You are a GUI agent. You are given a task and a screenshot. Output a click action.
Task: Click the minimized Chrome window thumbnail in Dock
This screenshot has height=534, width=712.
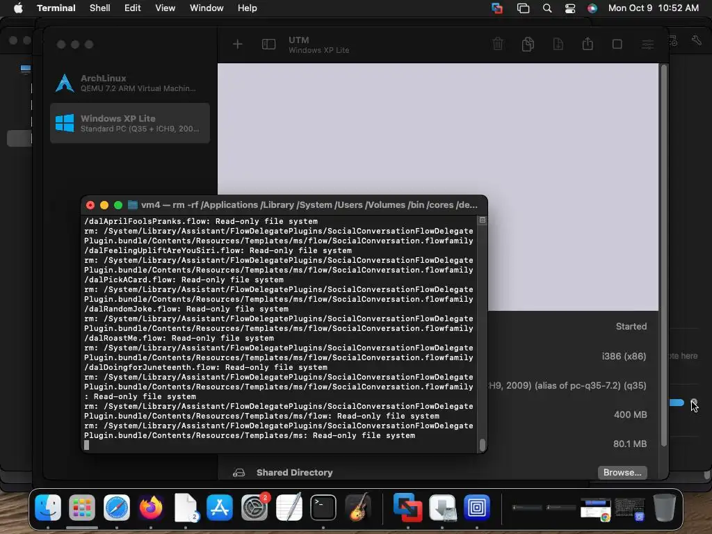click(595, 508)
